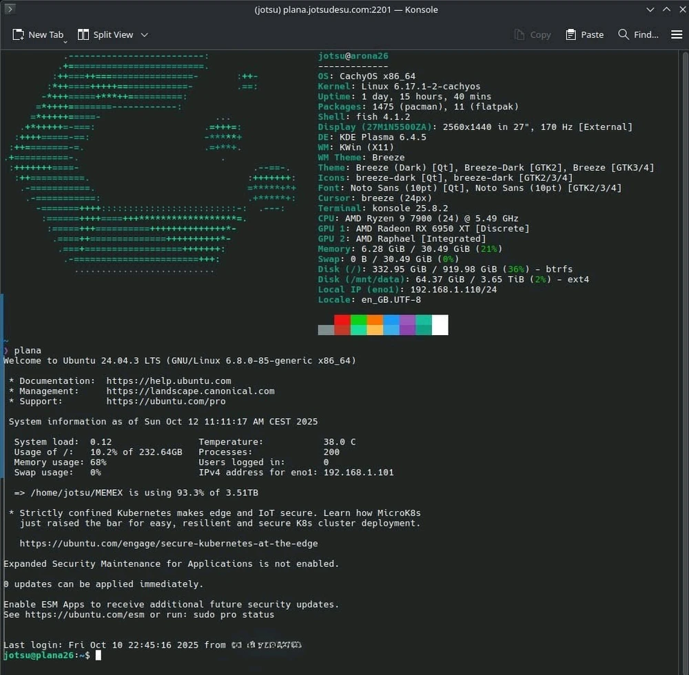Open the hamburger menu in the toolbar
Viewport: 689px width, 675px height.
click(677, 34)
